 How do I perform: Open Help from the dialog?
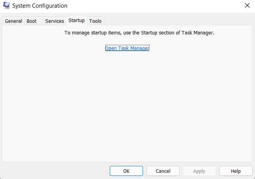pos(236,171)
